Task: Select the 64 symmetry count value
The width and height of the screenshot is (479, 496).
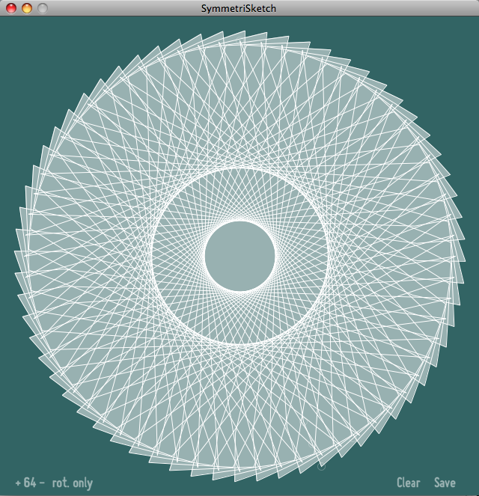Action: coord(30,483)
